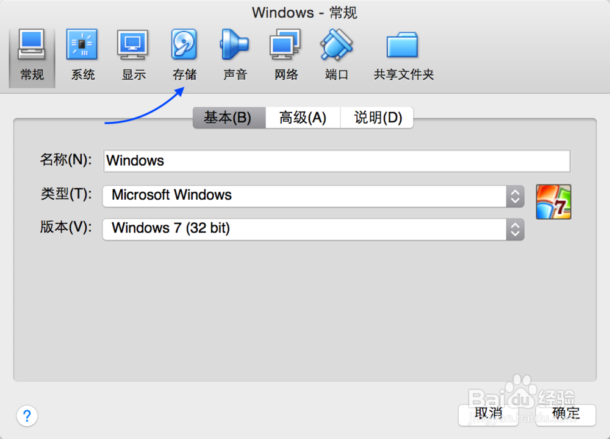Click the Windows version stepper control

(x=515, y=230)
